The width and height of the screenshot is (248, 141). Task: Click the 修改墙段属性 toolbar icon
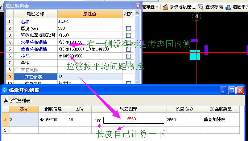(165, 7)
